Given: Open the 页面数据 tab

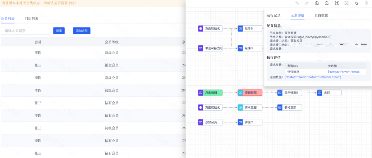Looking at the screenshot, I should tap(321, 15).
